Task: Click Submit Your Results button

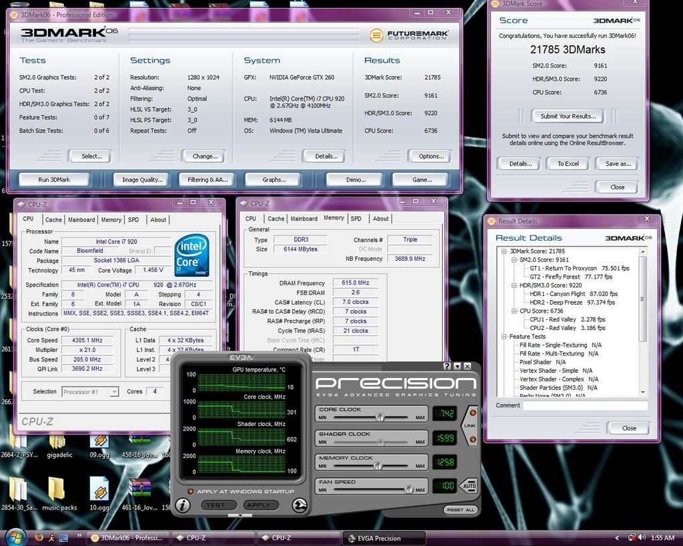Action: pos(568,116)
